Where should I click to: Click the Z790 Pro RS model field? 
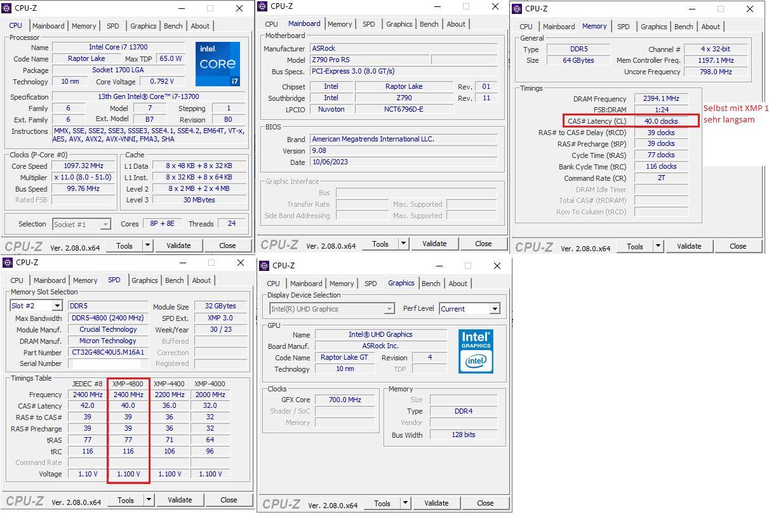coord(368,60)
